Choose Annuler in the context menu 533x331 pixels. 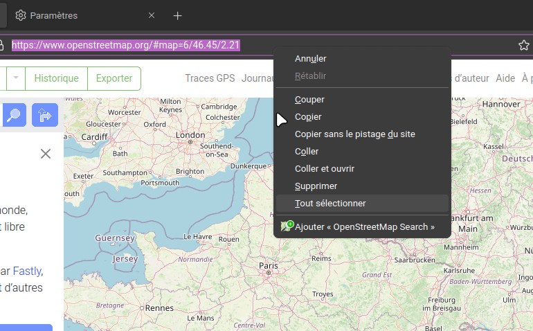pyautogui.click(x=310, y=59)
